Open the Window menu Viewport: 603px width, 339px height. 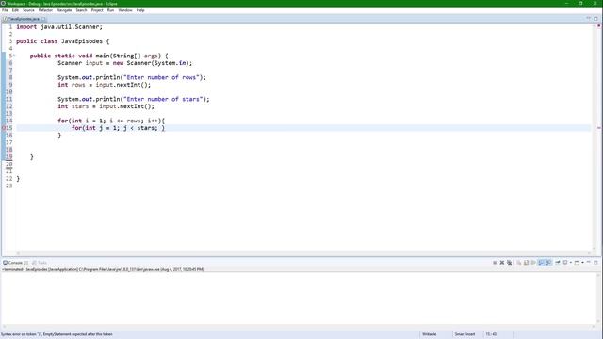click(x=125, y=10)
